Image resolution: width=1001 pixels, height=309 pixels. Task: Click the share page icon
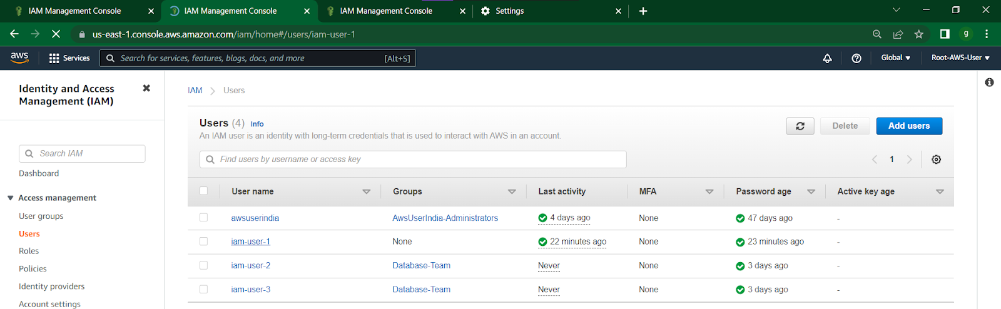click(x=898, y=34)
